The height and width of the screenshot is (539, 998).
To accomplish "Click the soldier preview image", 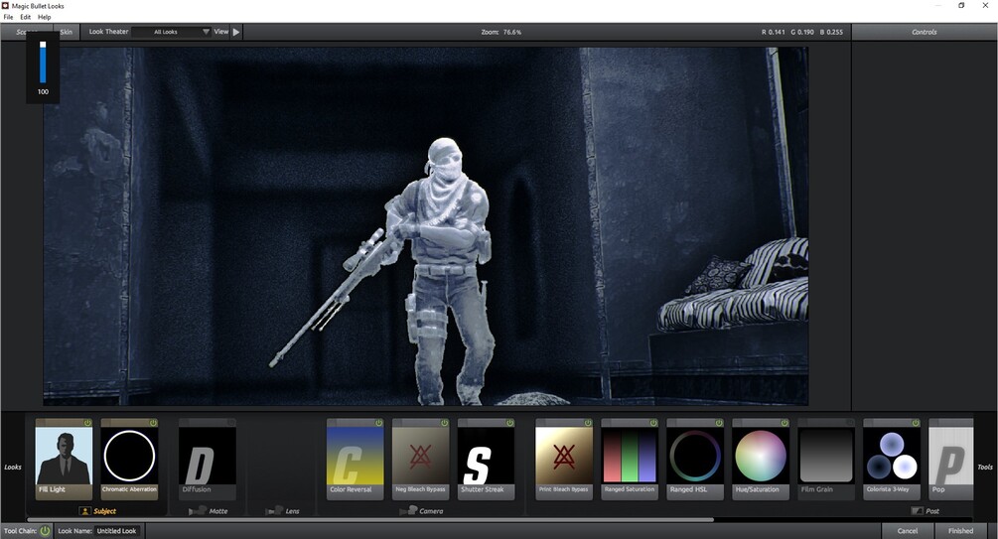I will coord(426,226).
